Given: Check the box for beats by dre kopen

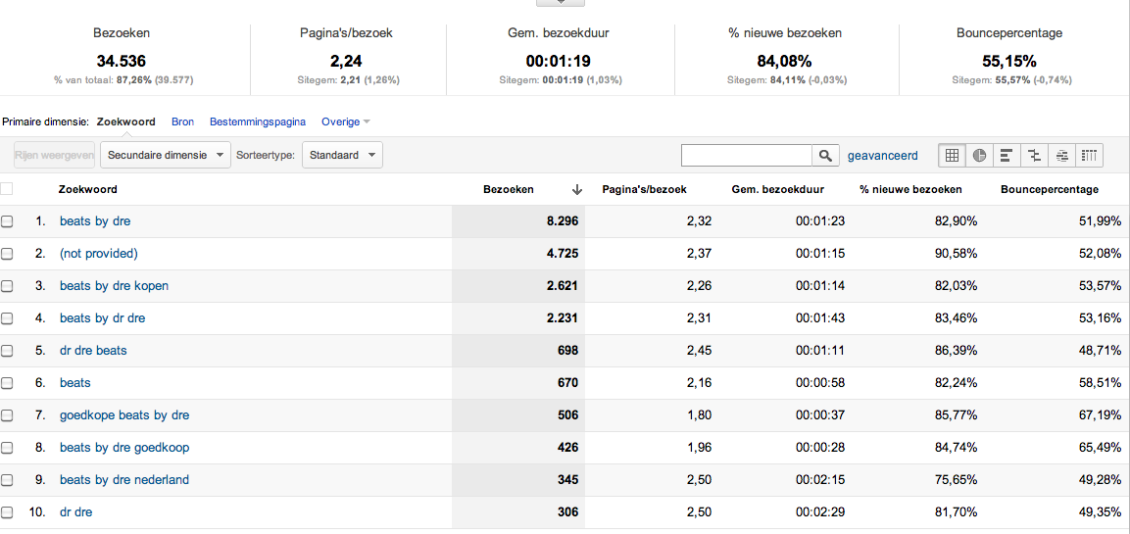Looking at the screenshot, I should point(7,286).
